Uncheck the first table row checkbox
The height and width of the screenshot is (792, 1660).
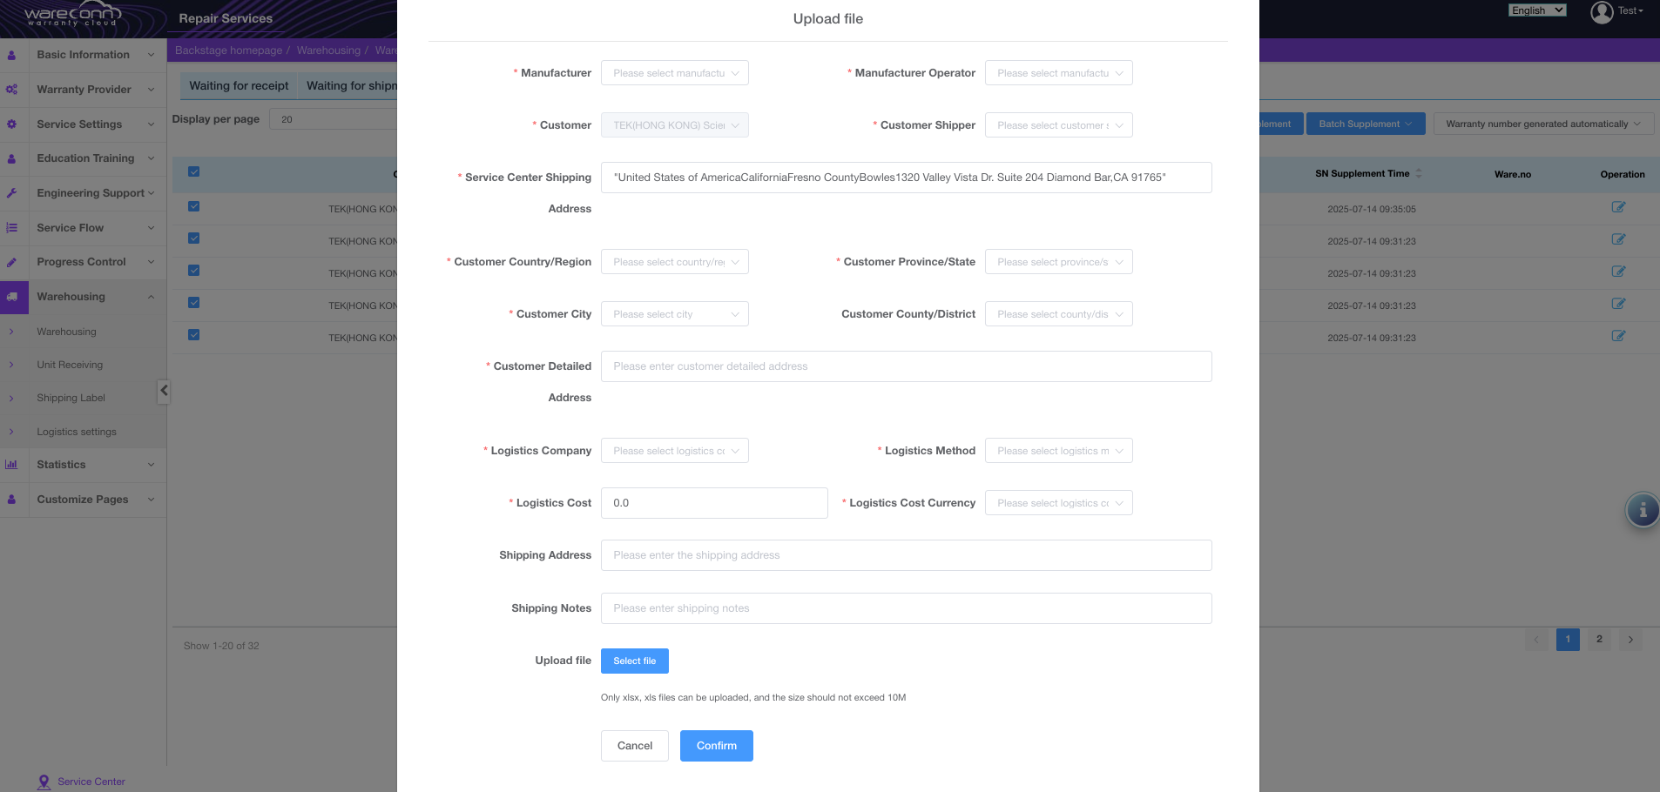pyautogui.click(x=194, y=206)
